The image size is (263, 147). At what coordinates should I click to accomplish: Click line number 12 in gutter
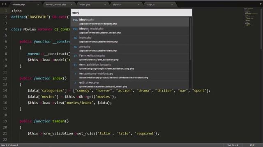click(x=5, y=78)
